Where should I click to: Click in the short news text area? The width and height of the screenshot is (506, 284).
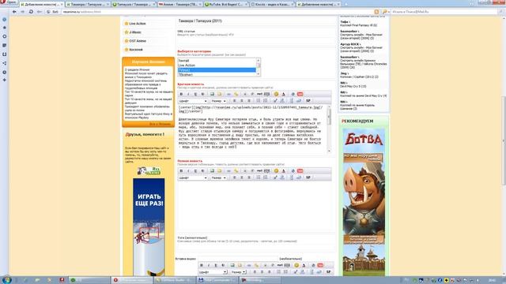click(x=252, y=129)
